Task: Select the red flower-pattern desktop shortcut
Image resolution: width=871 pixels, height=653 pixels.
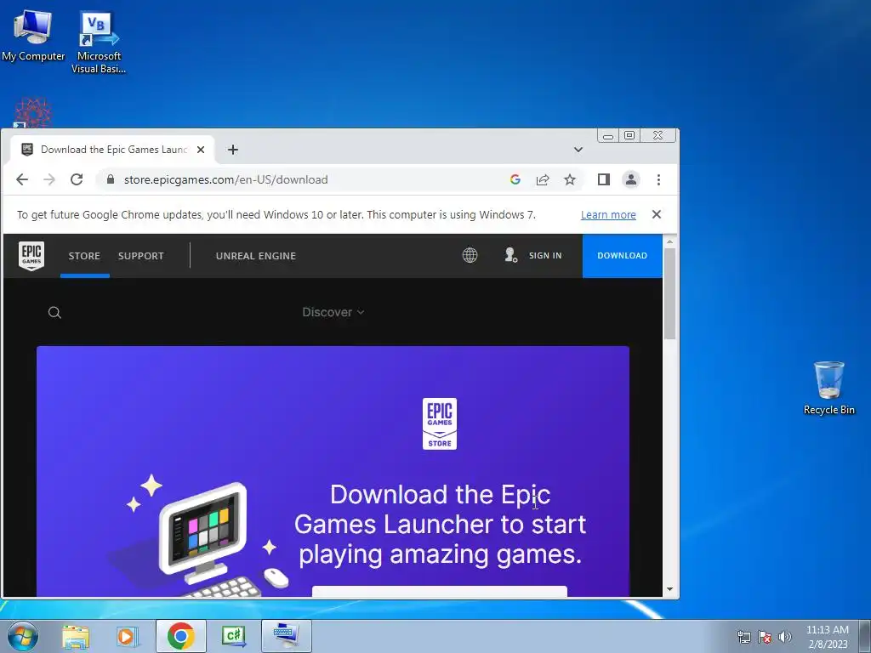Action: click(x=33, y=113)
